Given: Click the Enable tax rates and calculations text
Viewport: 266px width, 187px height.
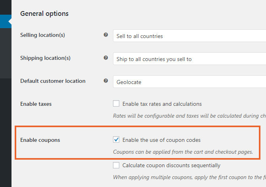Looking at the screenshot, I should tap(162, 104).
